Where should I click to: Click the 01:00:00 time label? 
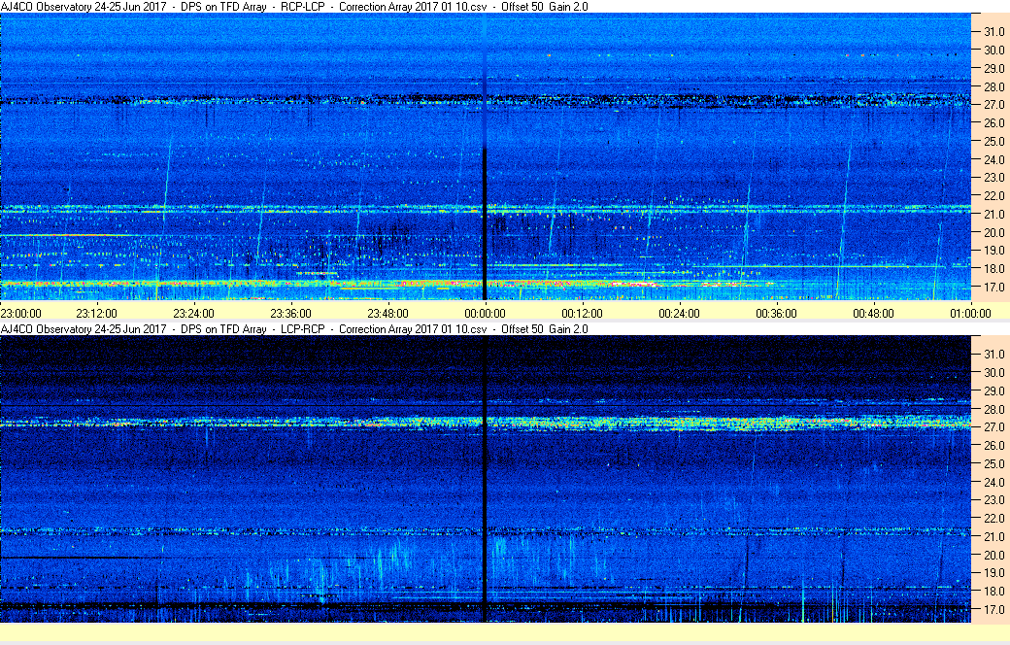971,313
